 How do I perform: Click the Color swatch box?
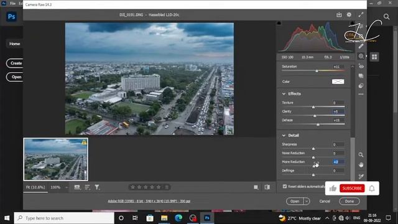pos(338,82)
